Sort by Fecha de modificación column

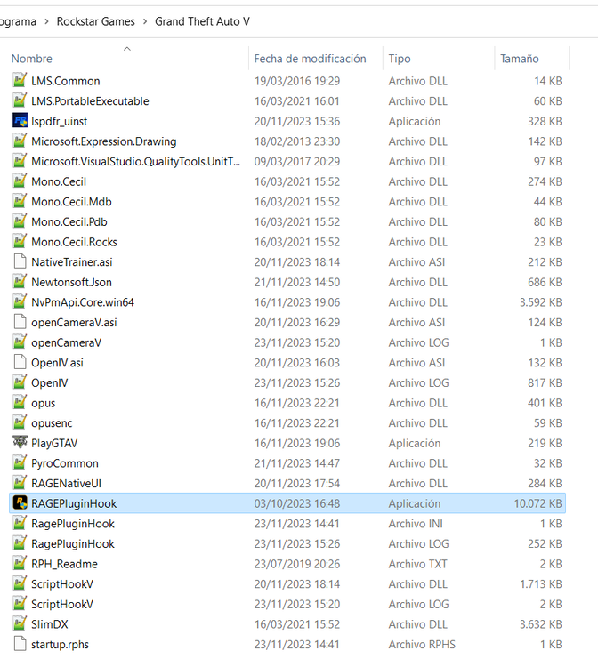tap(310, 59)
